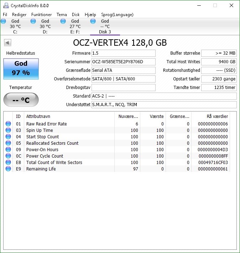Select the Start Stop Count attribute
The width and height of the screenshot is (240, 253).
click(42, 137)
